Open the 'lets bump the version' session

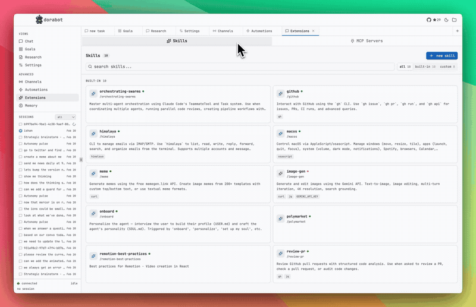pos(48,170)
